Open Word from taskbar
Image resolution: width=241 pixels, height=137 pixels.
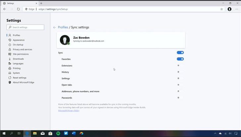click(74, 133)
